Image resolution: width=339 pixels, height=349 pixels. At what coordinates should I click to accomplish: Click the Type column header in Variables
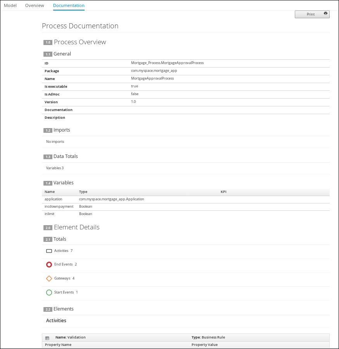[83, 192]
